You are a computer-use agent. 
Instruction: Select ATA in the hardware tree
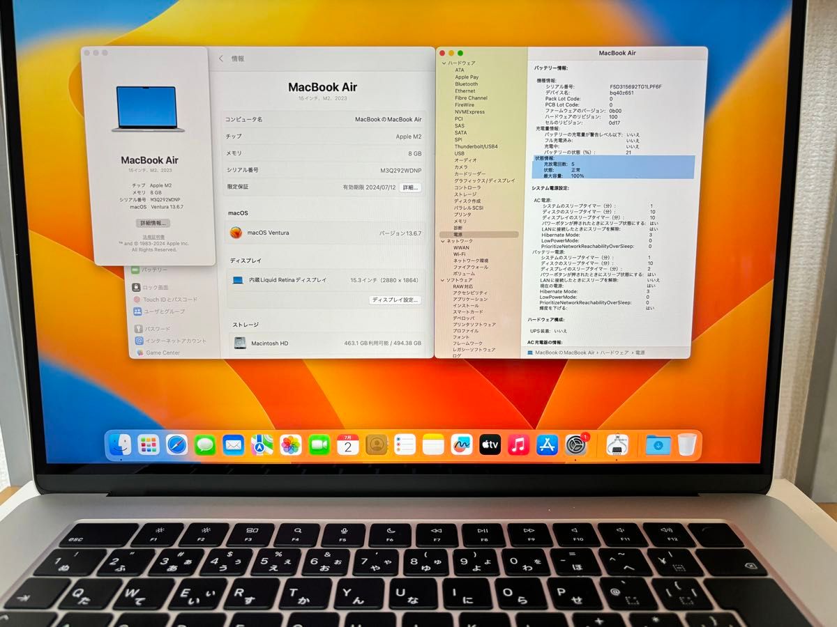pos(459,70)
